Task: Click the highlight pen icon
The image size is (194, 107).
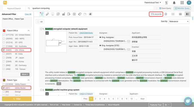Action: 47,14
